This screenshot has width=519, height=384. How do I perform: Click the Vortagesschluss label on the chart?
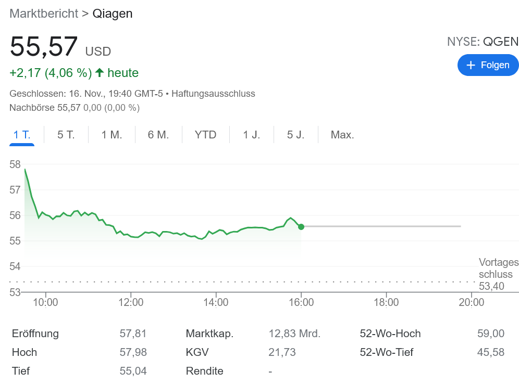(x=498, y=268)
